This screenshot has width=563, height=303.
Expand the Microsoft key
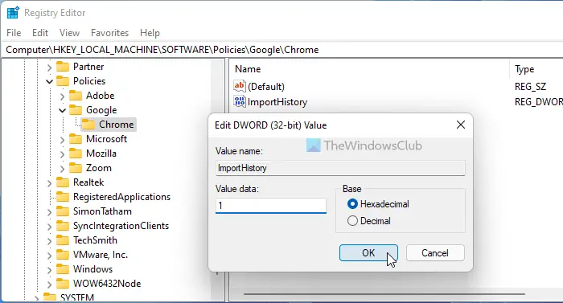pyautogui.click(x=63, y=140)
